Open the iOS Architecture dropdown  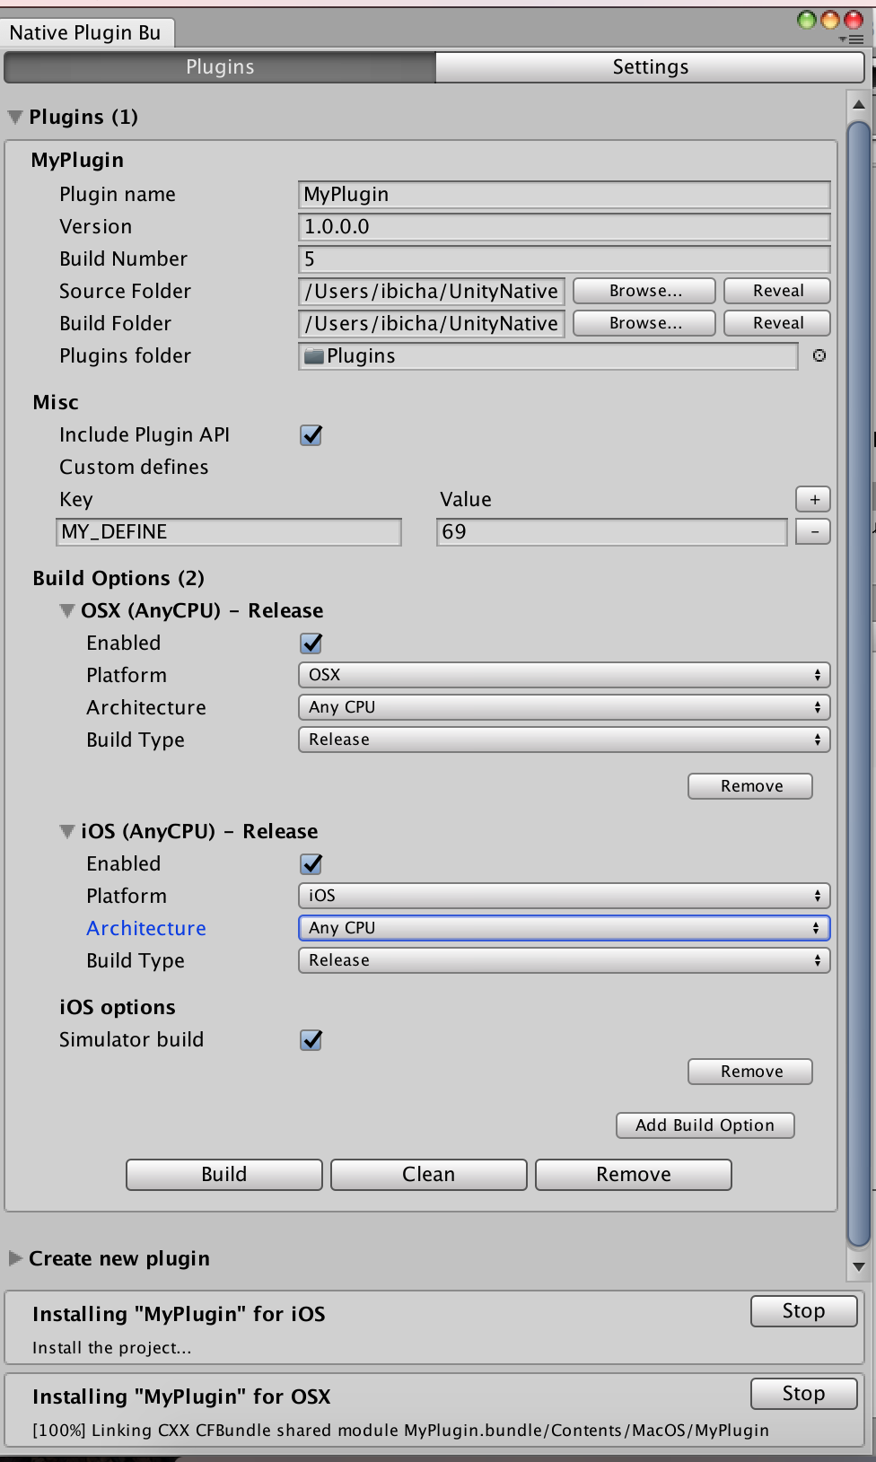click(564, 928)
